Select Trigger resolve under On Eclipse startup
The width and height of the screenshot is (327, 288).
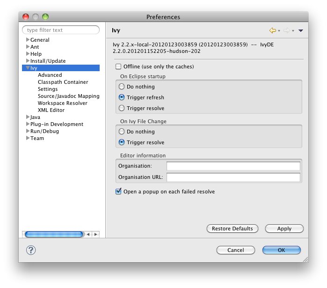point(122,108)
